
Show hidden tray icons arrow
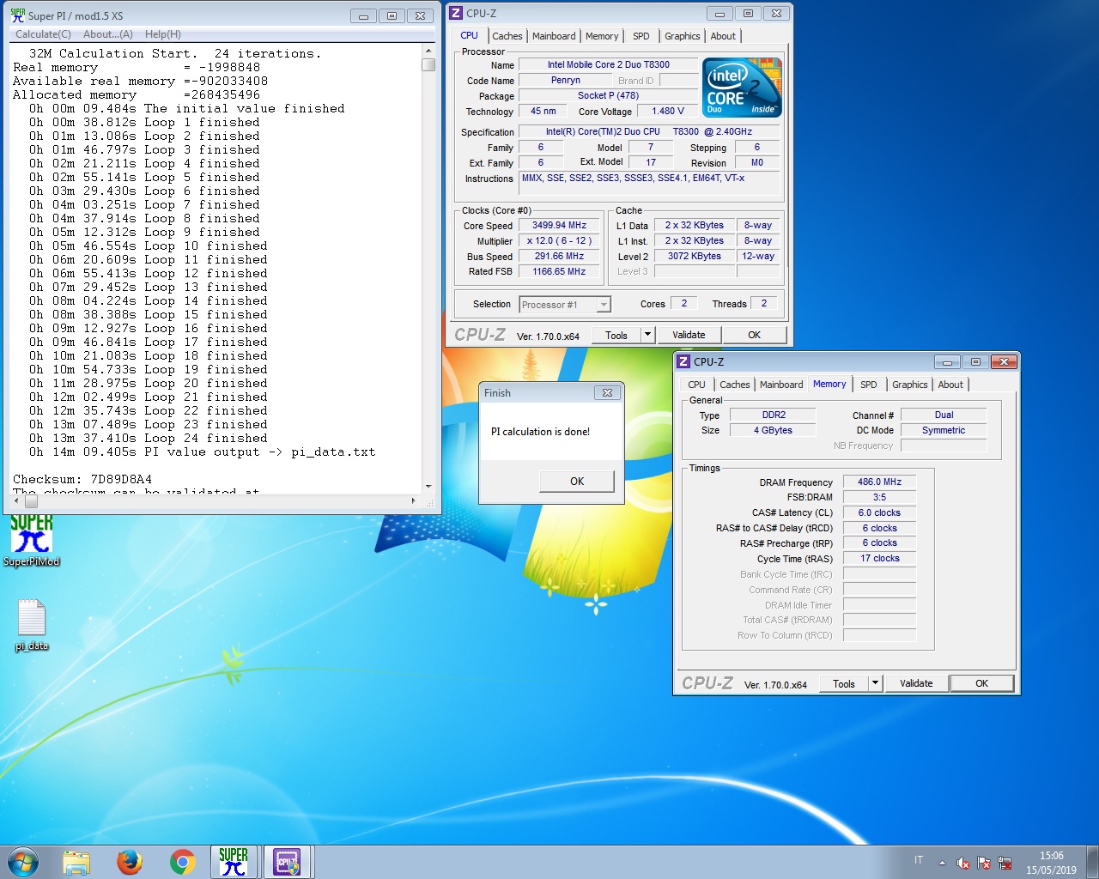pos(942,863)
